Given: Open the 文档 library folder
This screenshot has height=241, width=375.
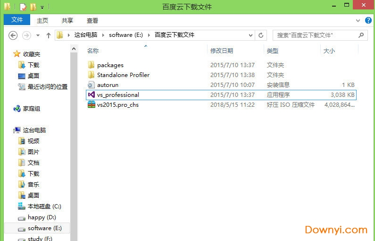Looking at the screenshot, I should (x=33, y=163).
